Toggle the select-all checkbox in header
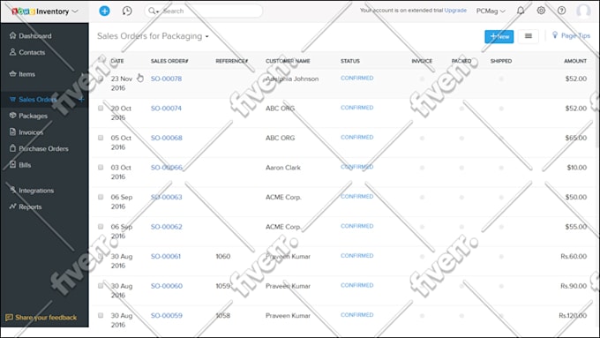Image resolution: width=600 pixels, height=338 pixels. click(x=101, y=60)
